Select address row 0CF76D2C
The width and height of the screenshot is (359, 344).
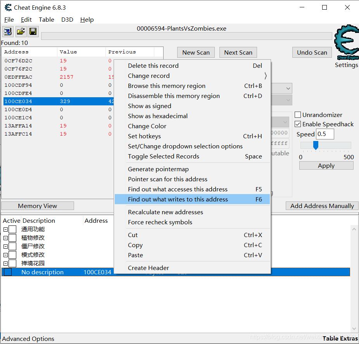59,60
